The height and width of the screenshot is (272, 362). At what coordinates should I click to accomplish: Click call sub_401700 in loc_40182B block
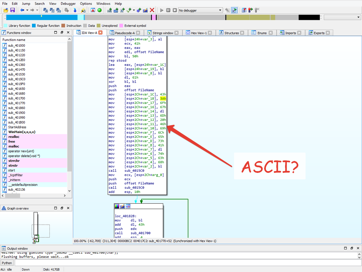(x=132, y=233)
